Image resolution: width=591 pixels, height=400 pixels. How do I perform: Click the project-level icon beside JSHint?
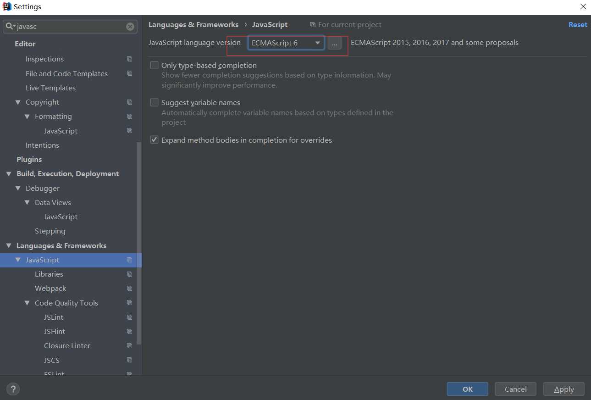[129, 332]
